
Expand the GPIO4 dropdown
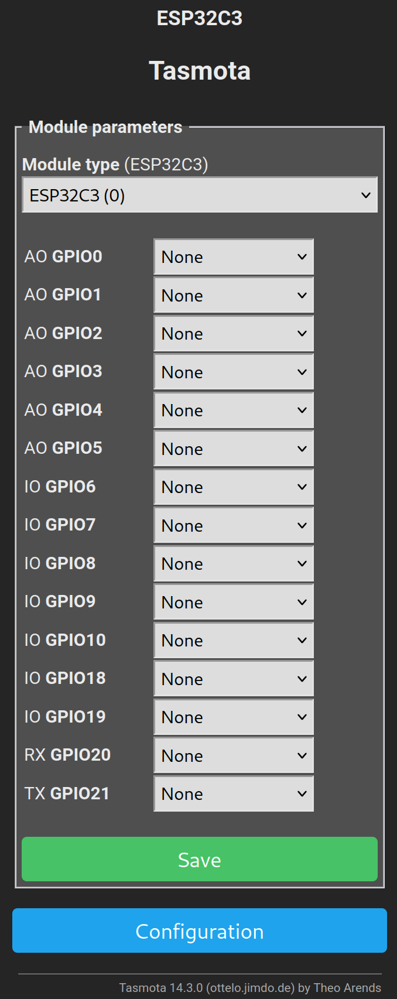click(234, 410)
